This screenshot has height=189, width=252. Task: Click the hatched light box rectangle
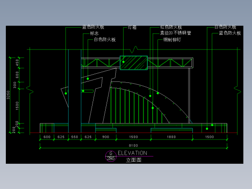pos(134,63)
